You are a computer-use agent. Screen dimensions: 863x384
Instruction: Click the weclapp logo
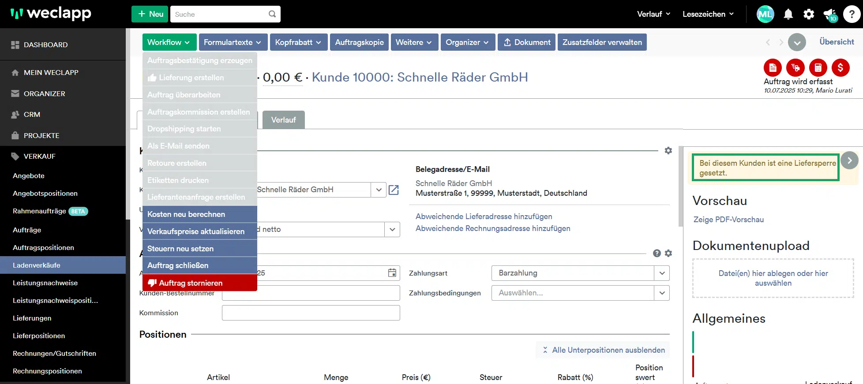pos(51,14)
